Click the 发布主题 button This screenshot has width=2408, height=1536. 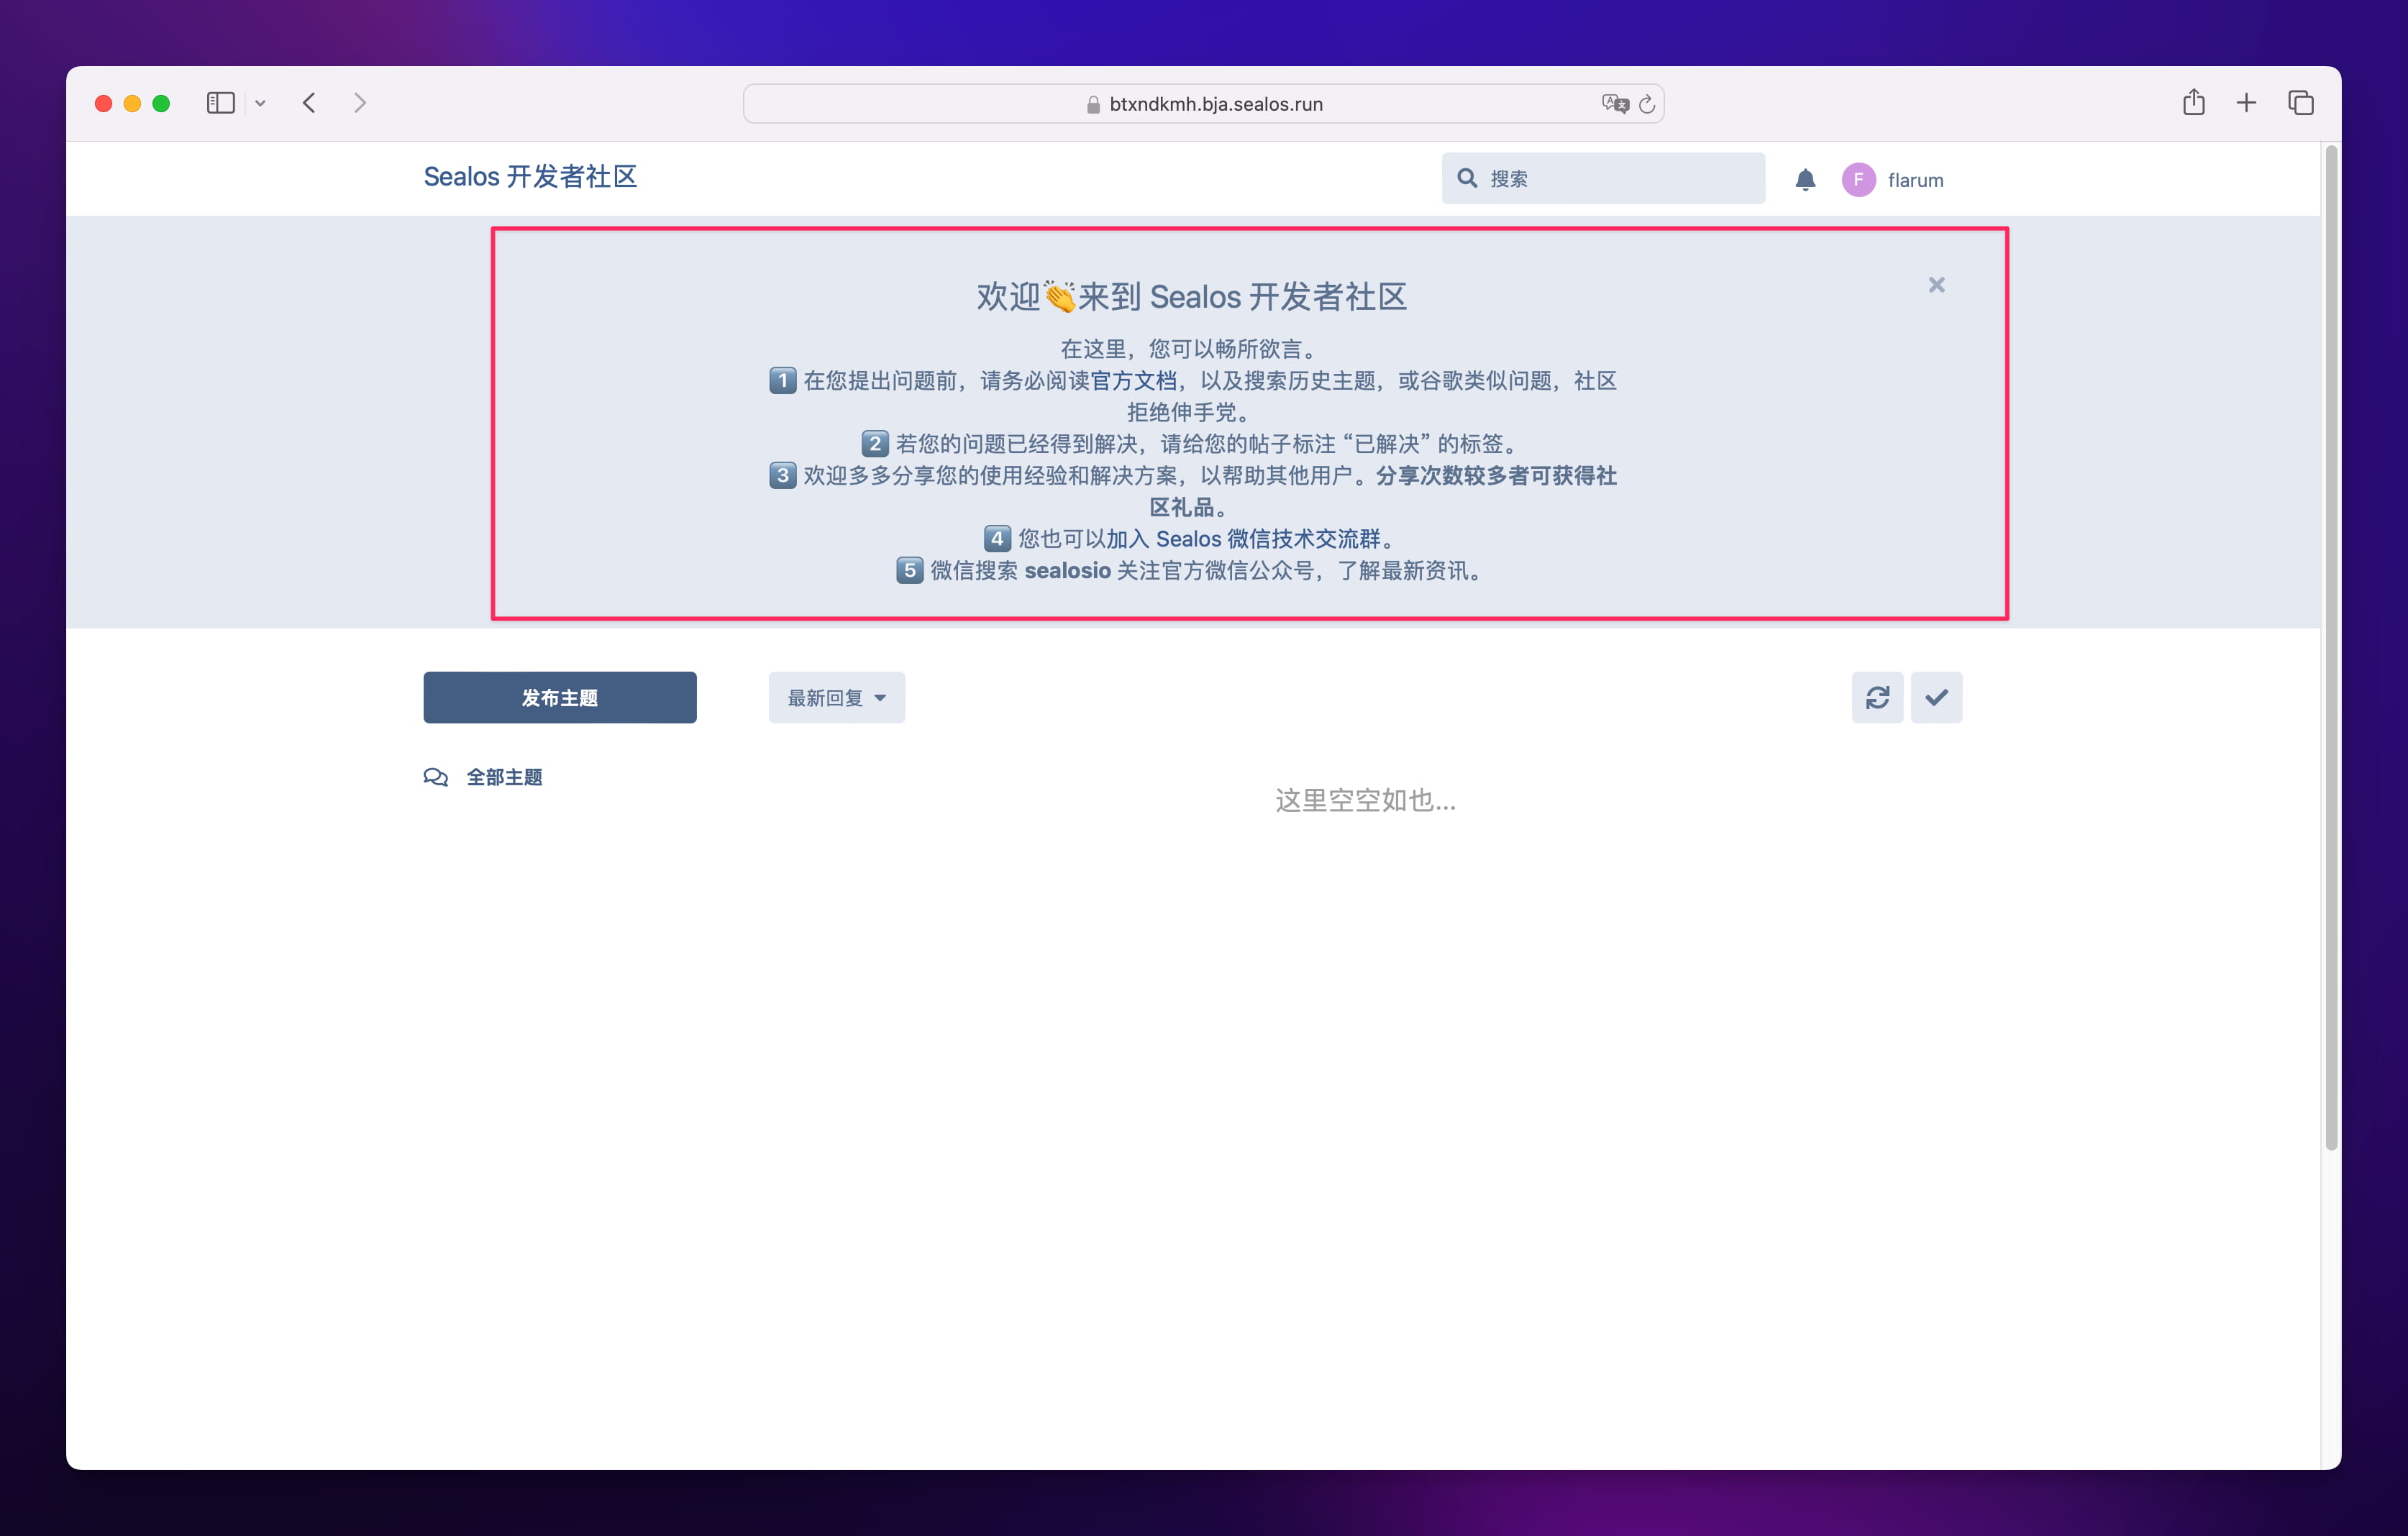(x=560, y=697)
